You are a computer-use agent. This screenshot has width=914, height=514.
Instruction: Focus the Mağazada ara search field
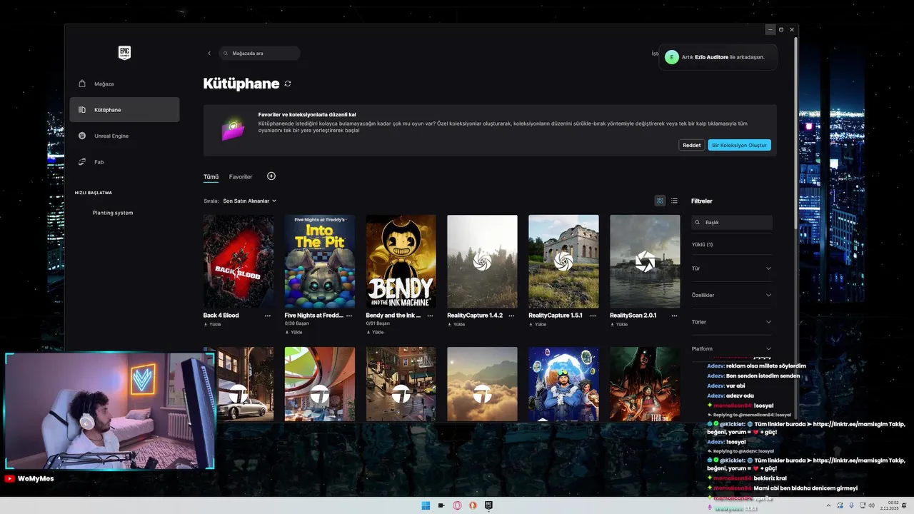[x=258, y=54]
